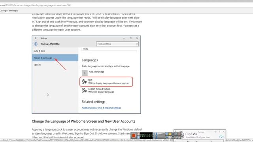This screenshot has height=142, width=253.
Task: Open the Google bookmark in bookmarks bar
Action: click(9, 11)
